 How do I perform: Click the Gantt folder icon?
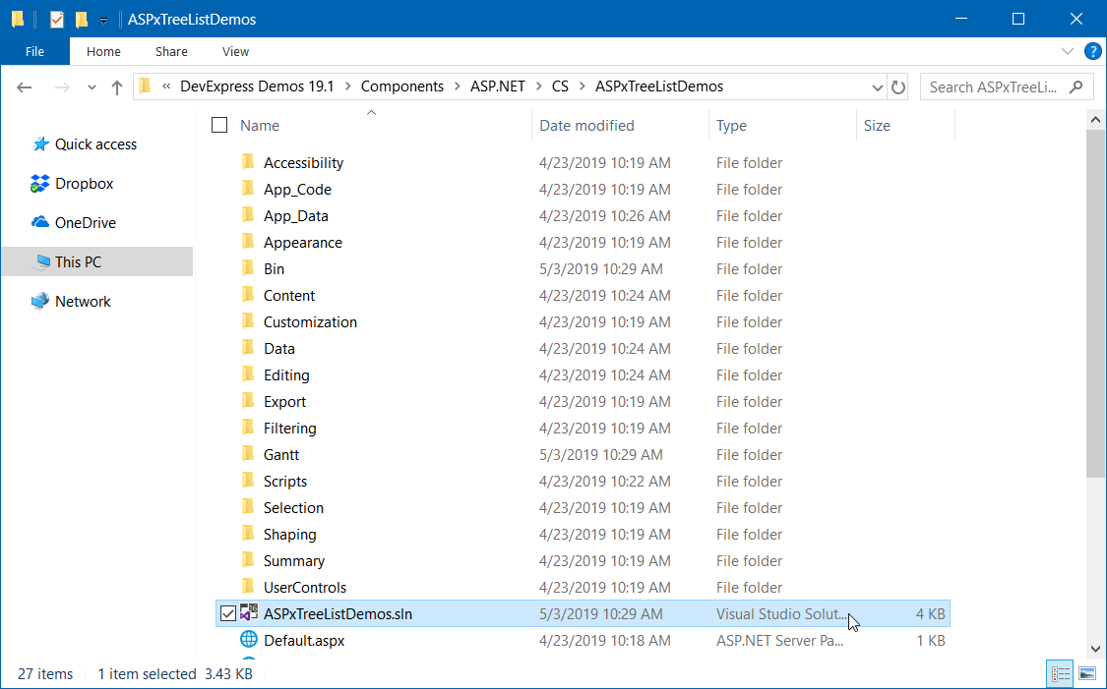point(248,454)
